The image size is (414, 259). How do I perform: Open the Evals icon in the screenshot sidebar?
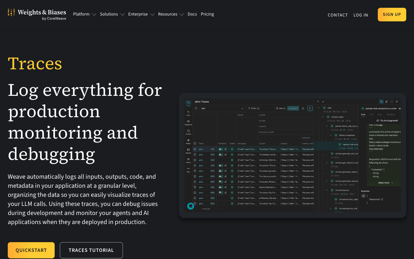click(188, 113)
